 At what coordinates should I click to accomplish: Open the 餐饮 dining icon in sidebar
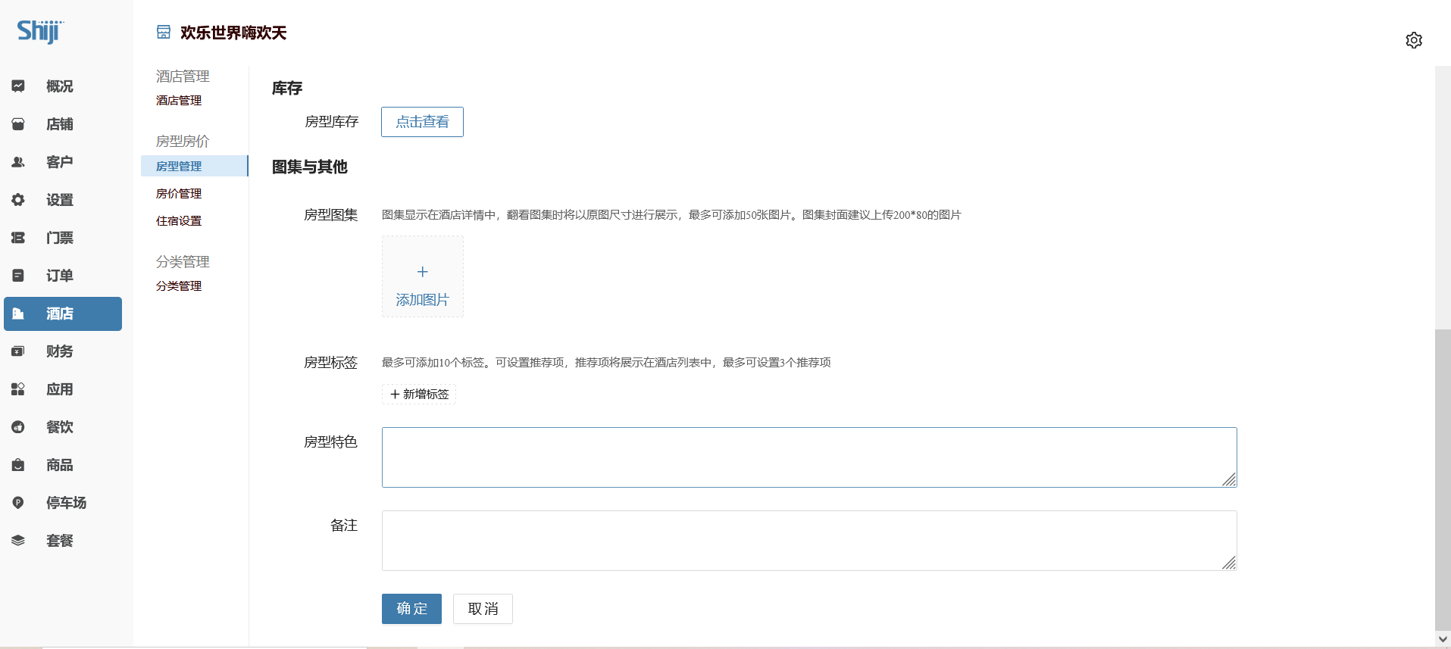(18, 427)
